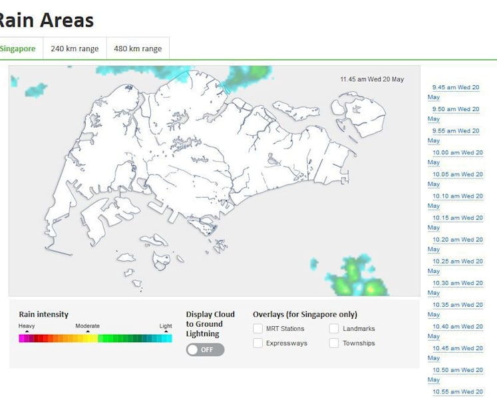Open the 480 km range tab
Image resolution: width=497 pixels, height=398 pixels.
coord(138,49)
